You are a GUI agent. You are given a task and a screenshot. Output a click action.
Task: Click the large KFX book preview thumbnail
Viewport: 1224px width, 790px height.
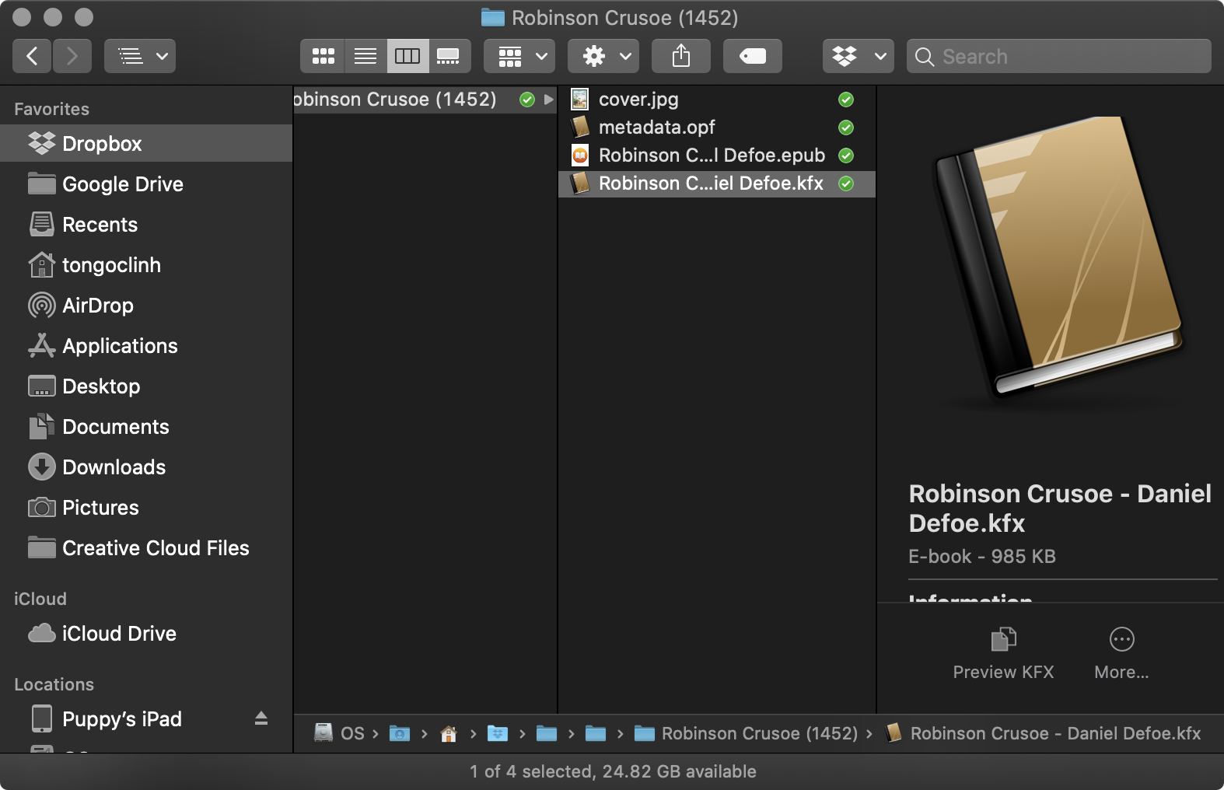tap(1058, 257)
